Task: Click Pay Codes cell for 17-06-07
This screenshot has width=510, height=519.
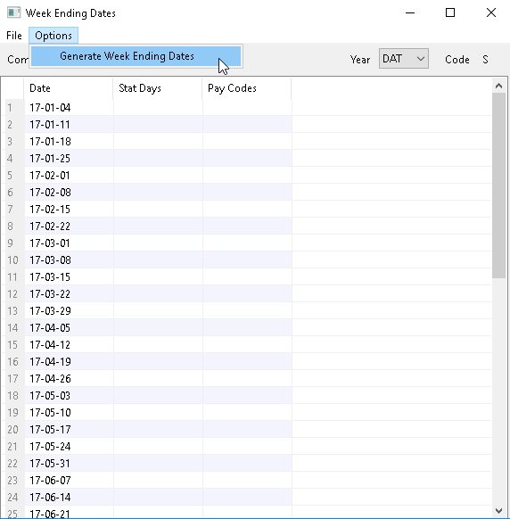Action: click(x=247, y=480)
